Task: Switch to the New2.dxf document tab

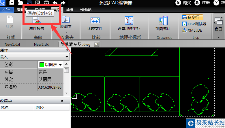Action: (x=42, y=44)
